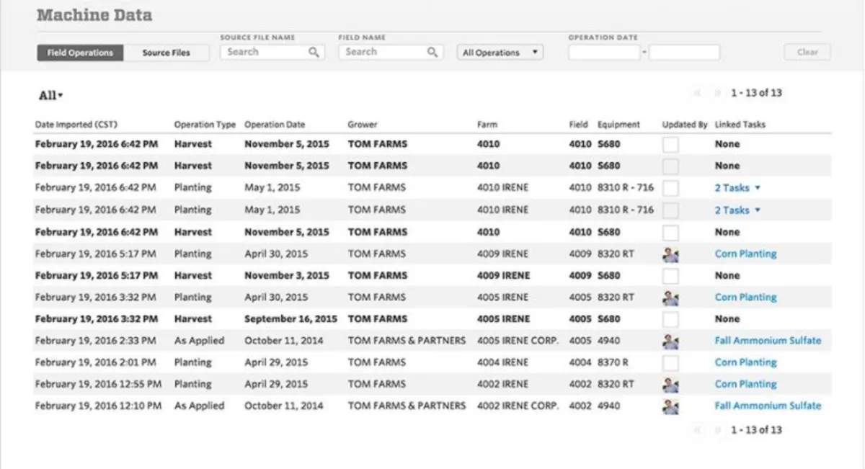Click 4004 IRENE farm cell

tap(502, 362)
